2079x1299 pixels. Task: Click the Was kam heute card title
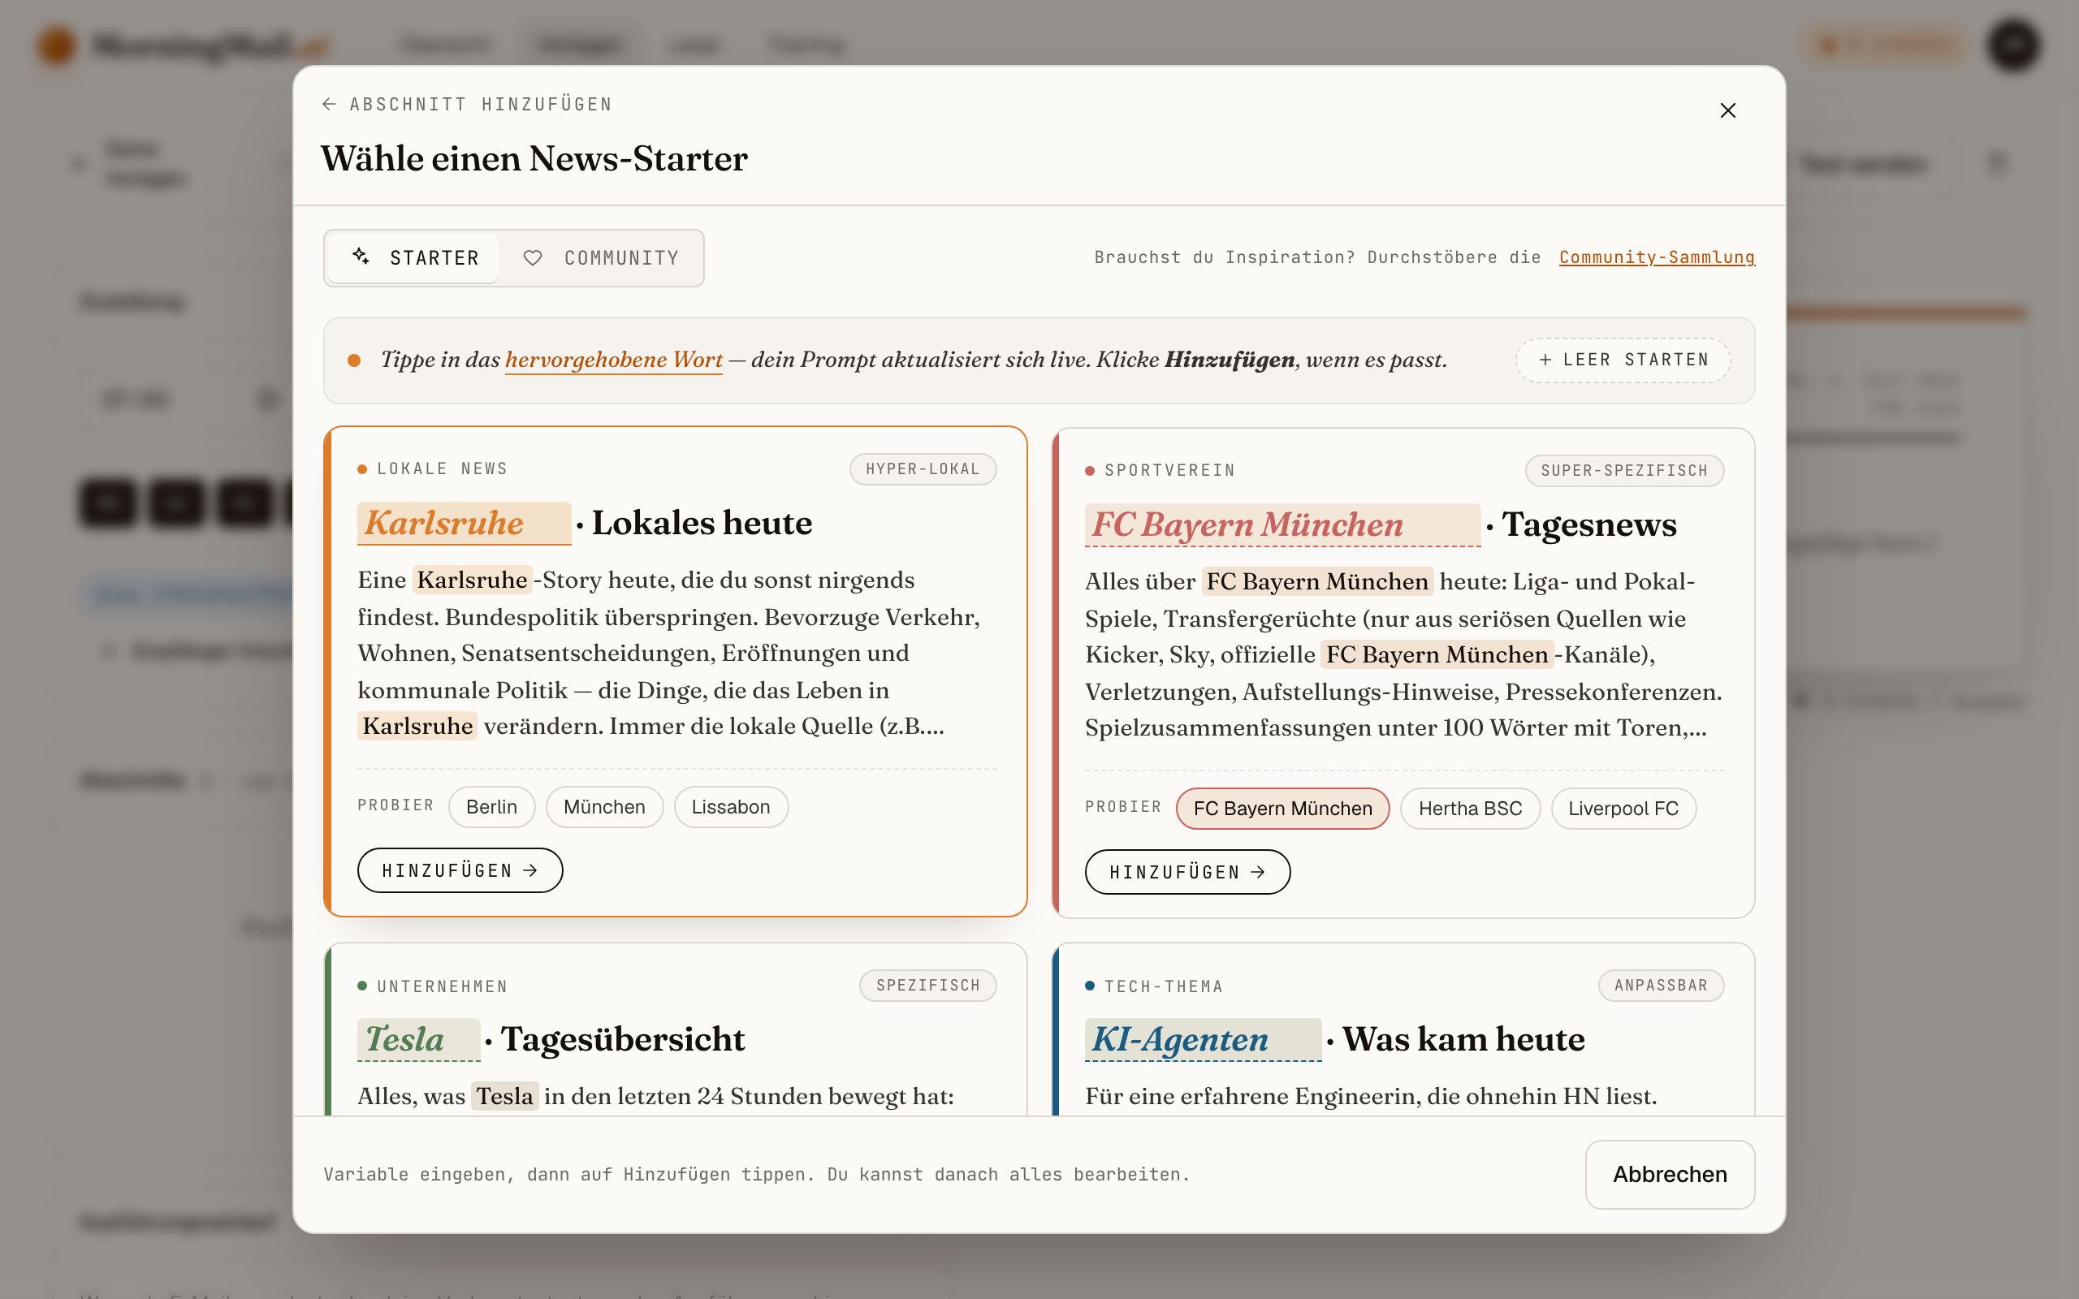(1463, 1039)
